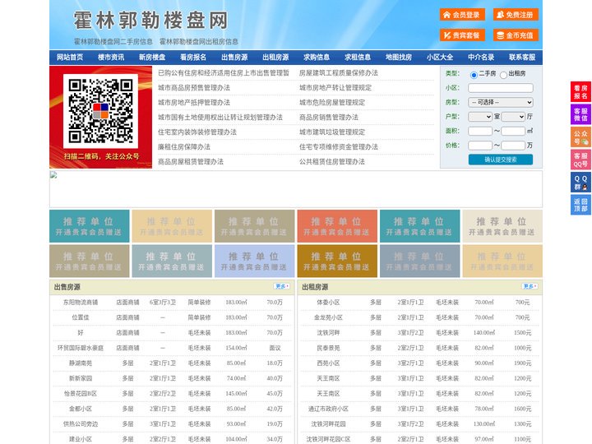
Task: Click the QR code image
Action: click(x=100, y=111)
